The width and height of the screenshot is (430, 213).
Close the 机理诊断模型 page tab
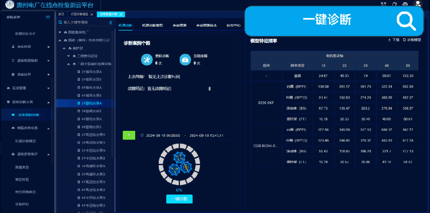(92, 14)
